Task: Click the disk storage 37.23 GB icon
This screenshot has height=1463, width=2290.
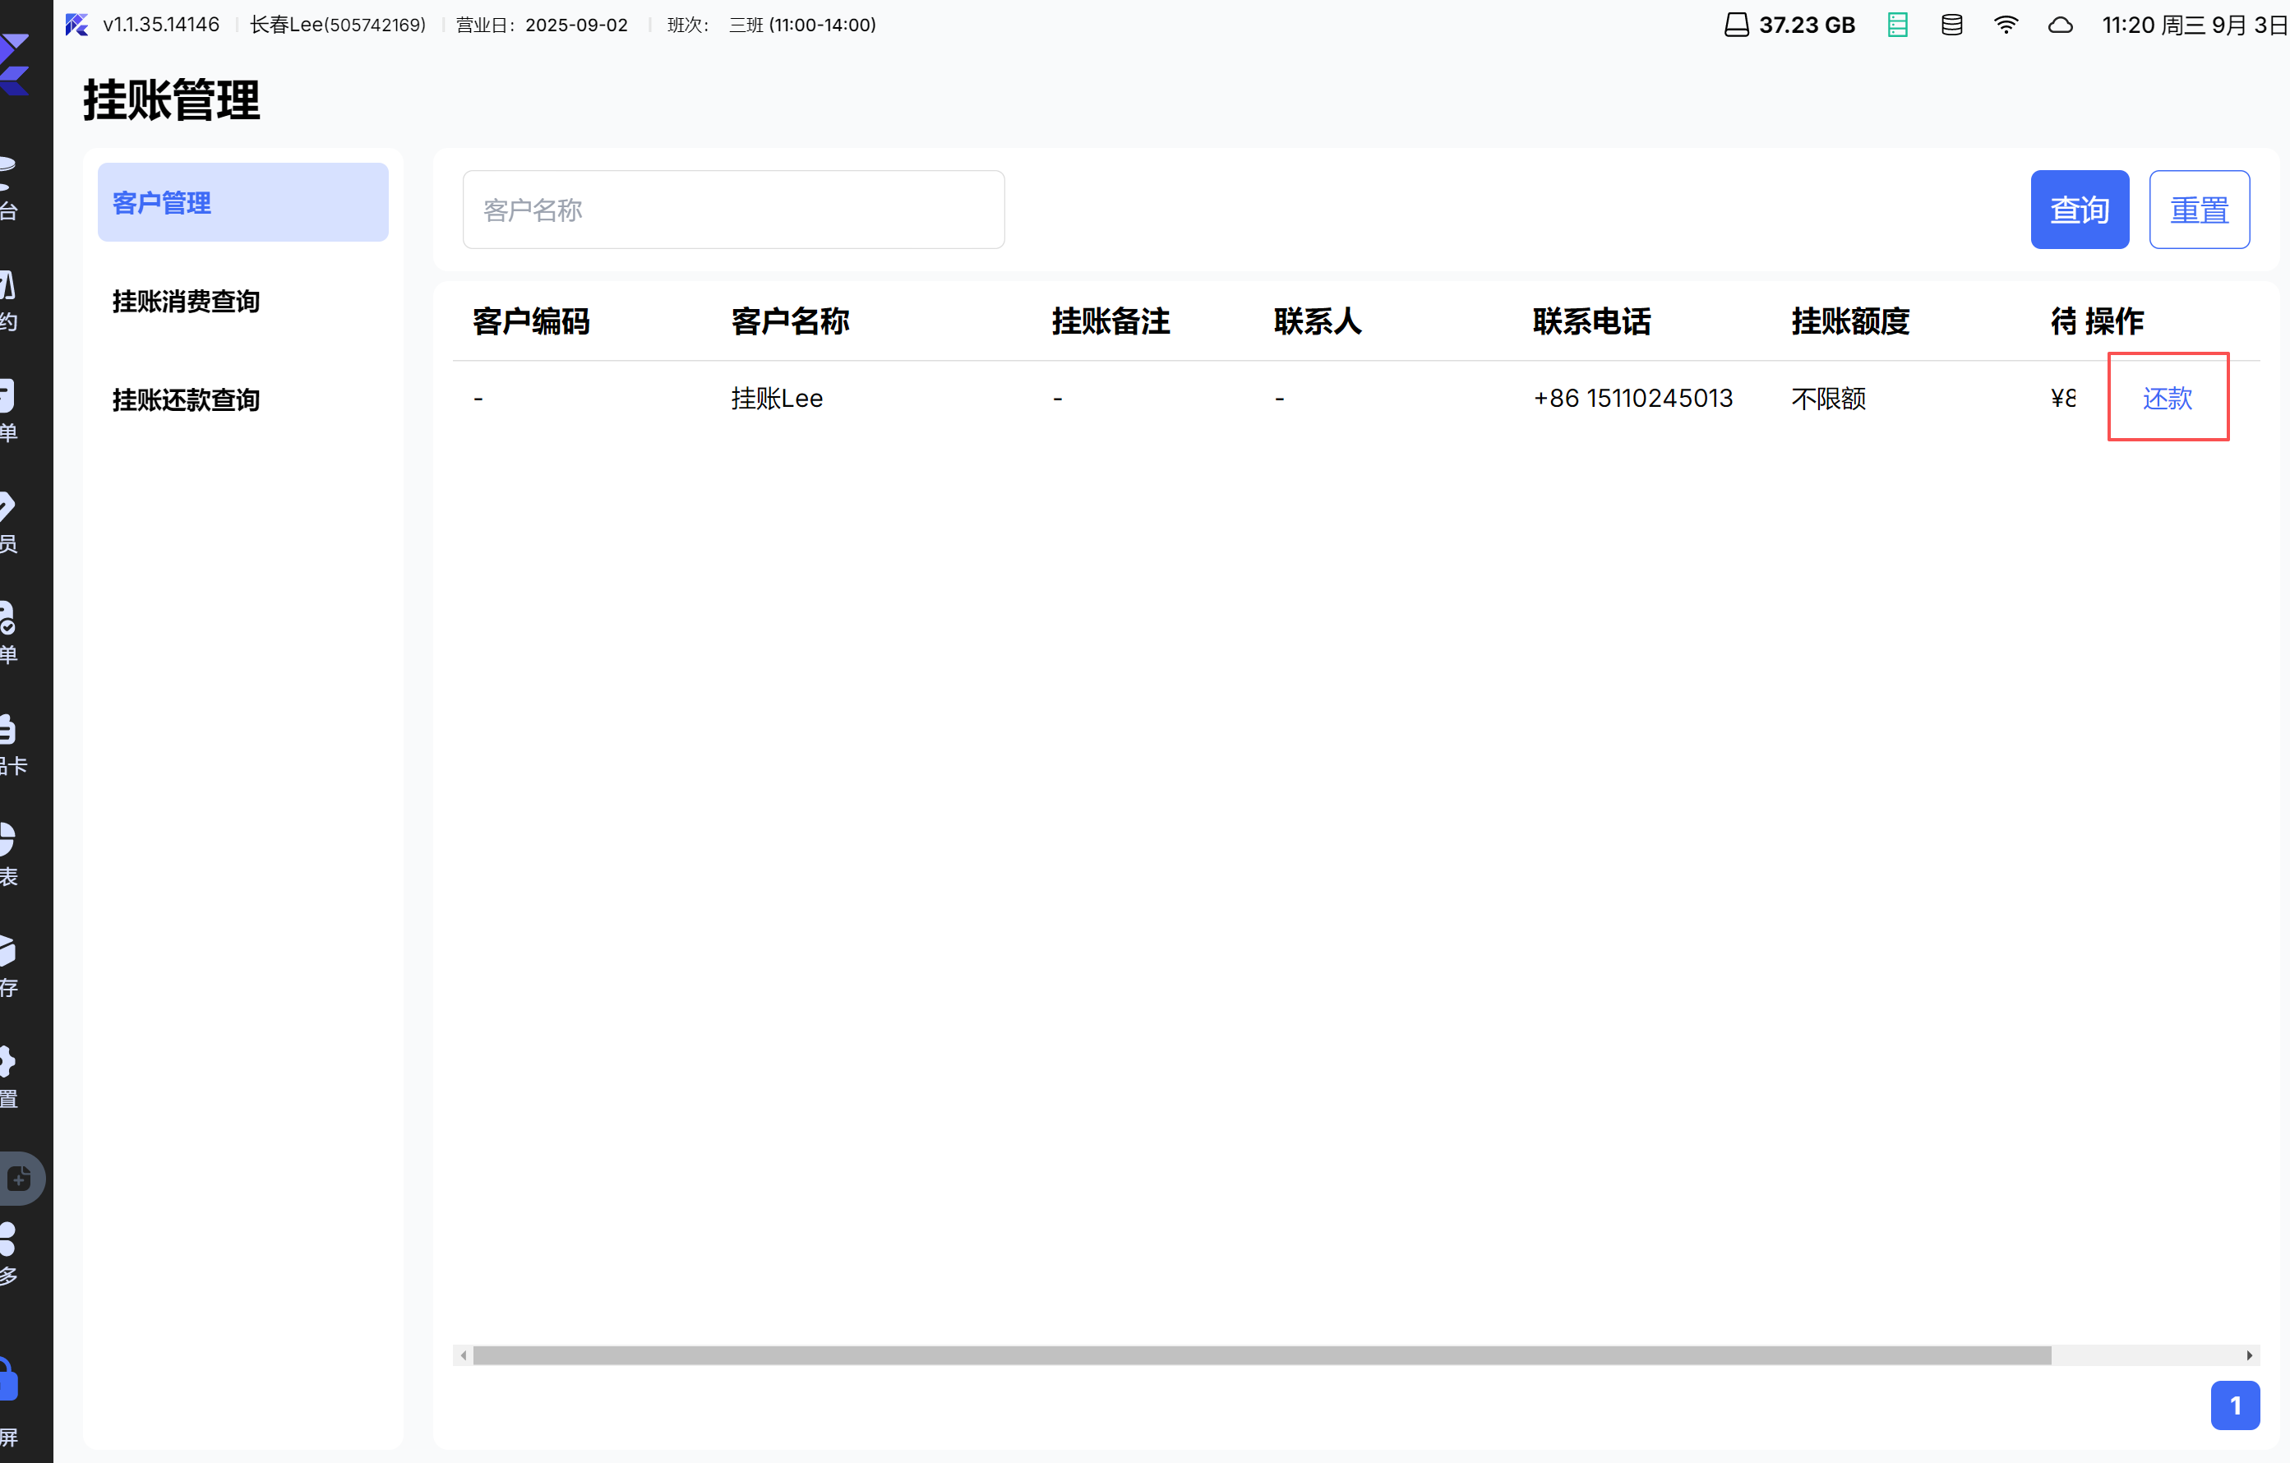Action: [x=1735, y=25]
